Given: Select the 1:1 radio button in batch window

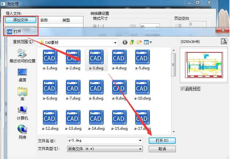Looking at the screenshot, I should tap(95, 26).
